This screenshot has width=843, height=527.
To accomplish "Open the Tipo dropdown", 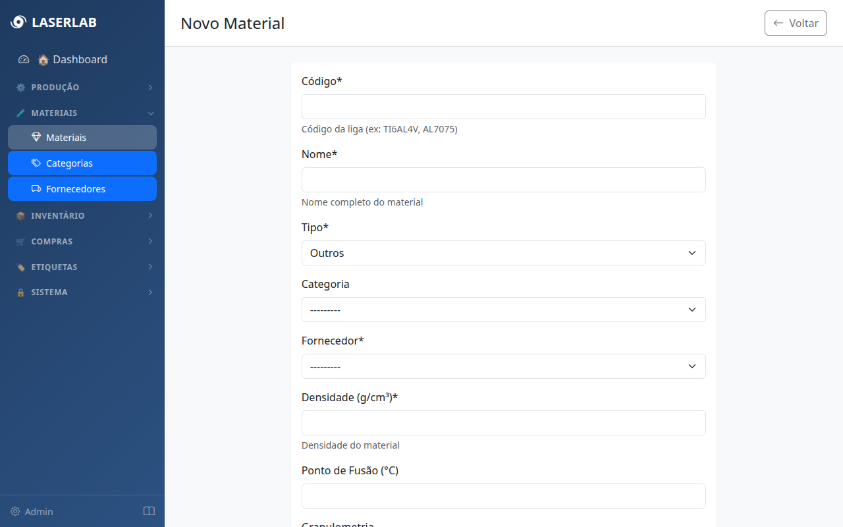I will tap(503, 253).
